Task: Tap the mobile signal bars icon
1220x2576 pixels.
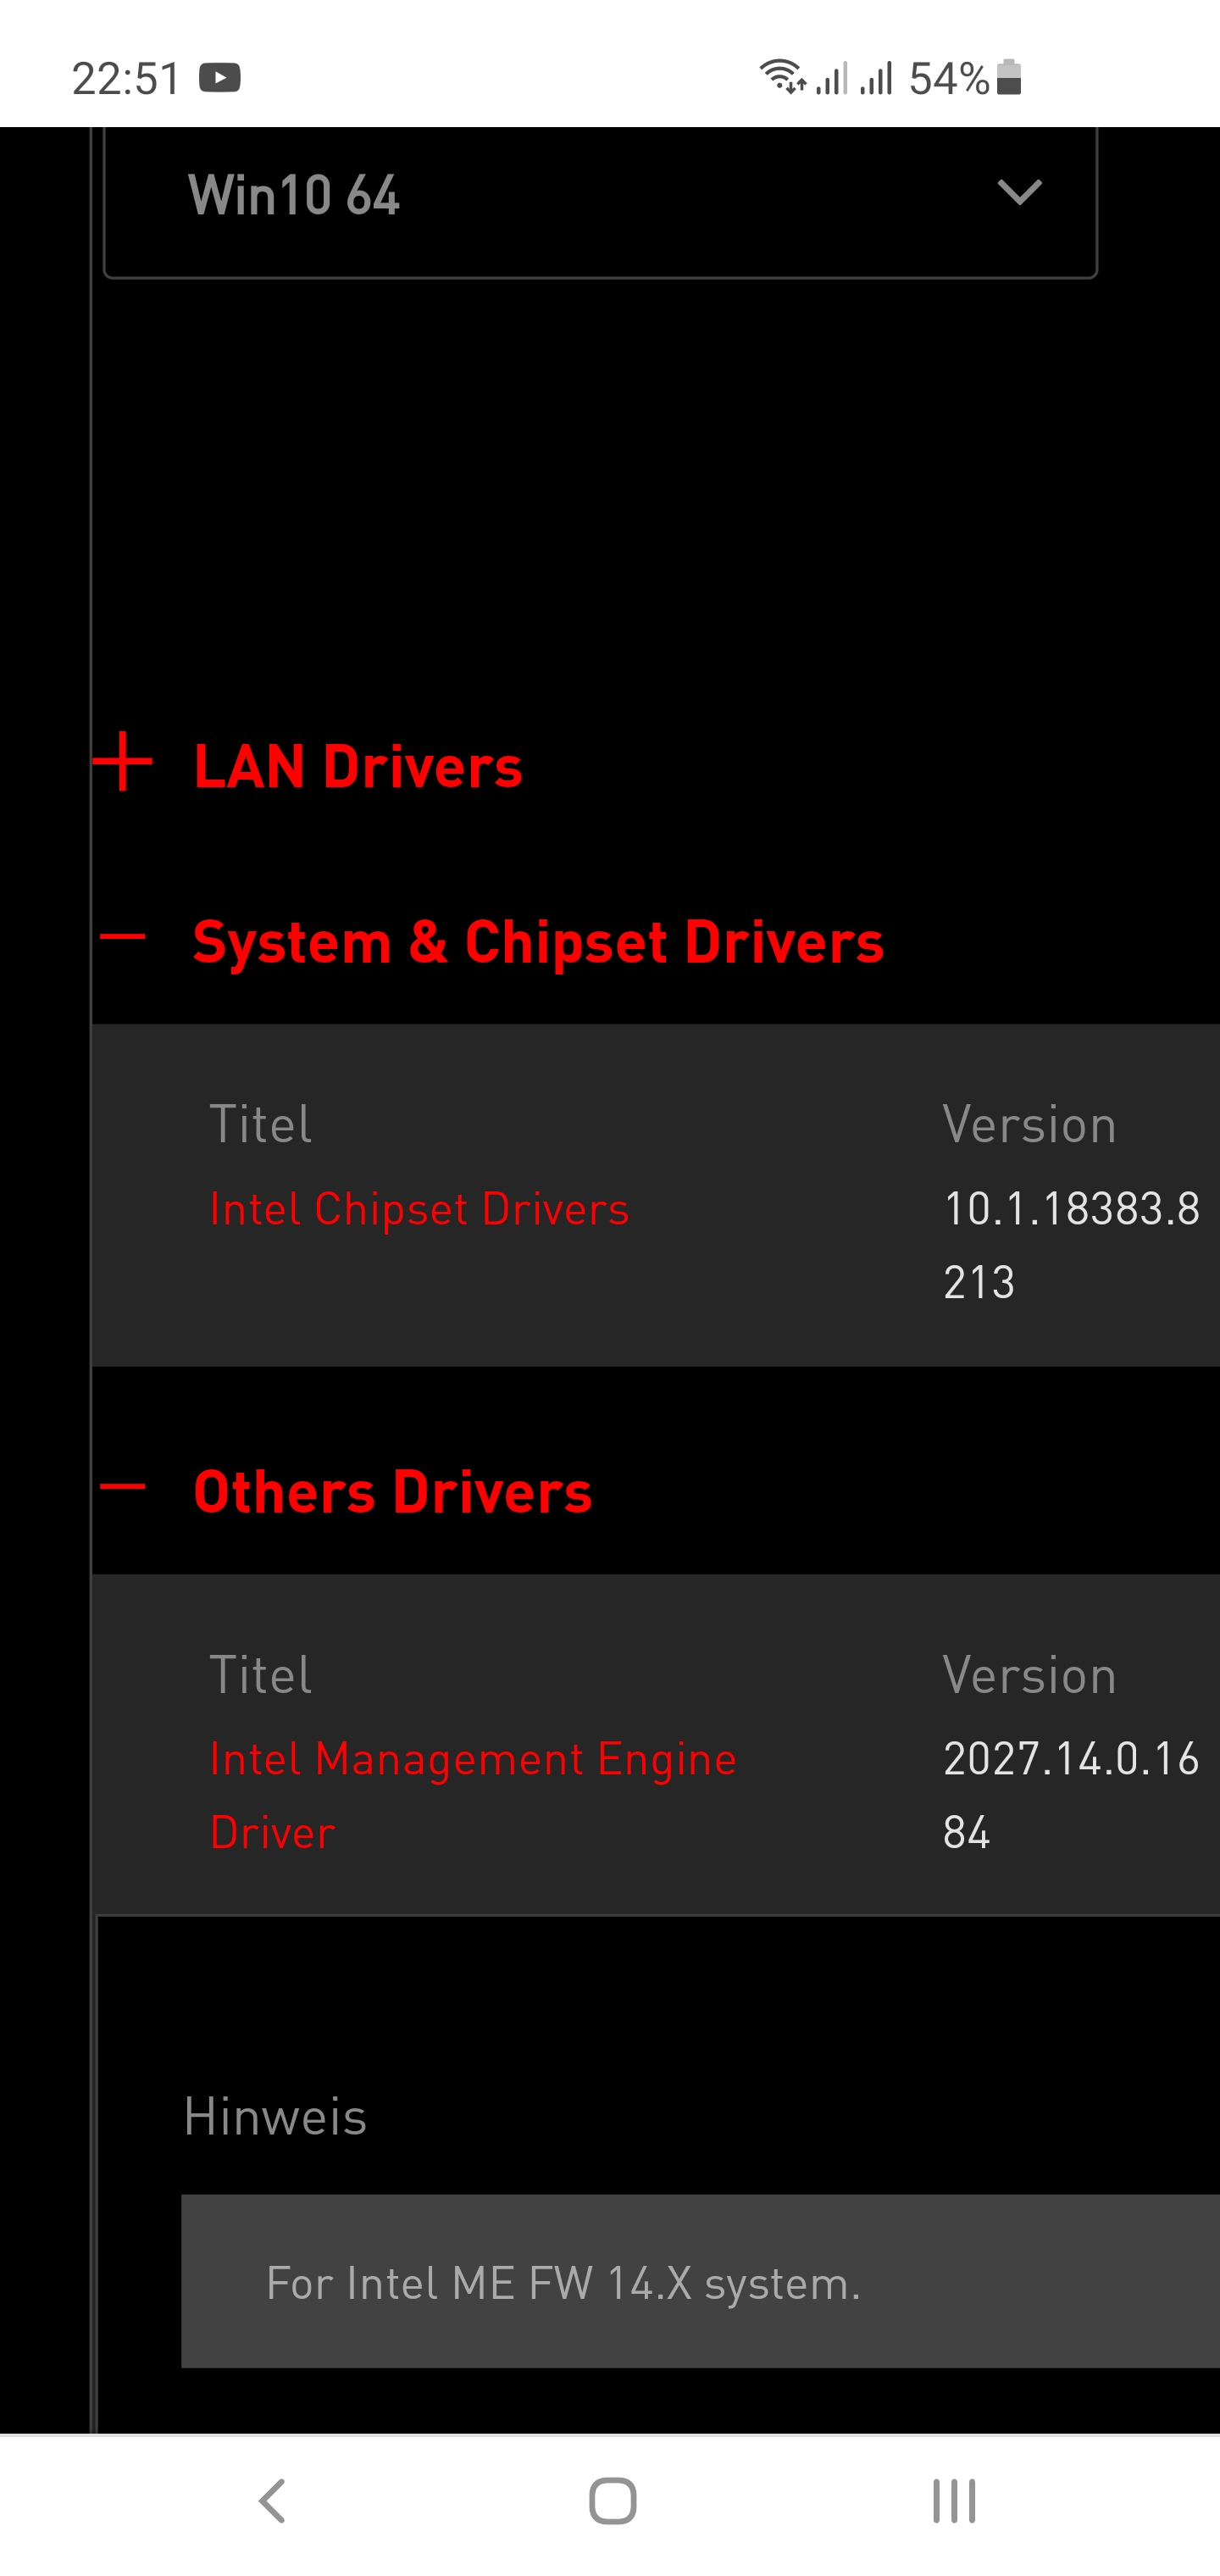Action: 874,77
